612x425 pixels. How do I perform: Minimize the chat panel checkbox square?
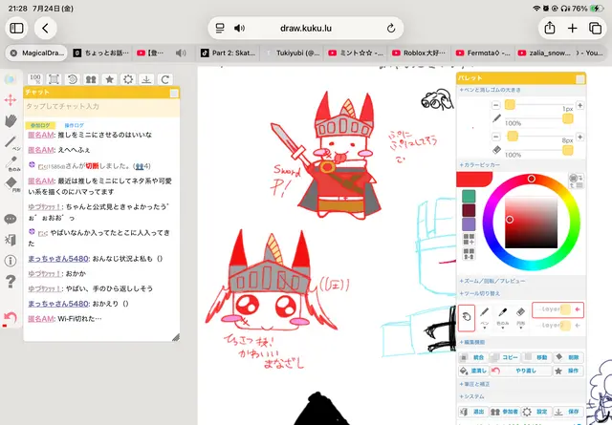coord(174,93)
